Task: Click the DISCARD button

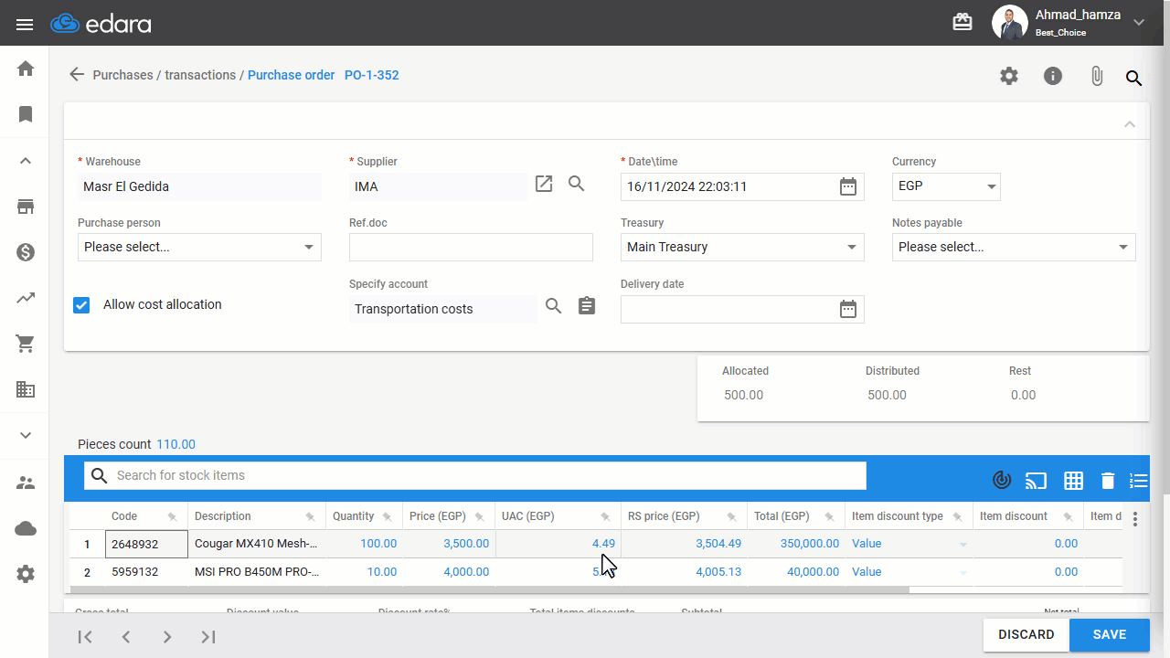Action: (1026, 634)
